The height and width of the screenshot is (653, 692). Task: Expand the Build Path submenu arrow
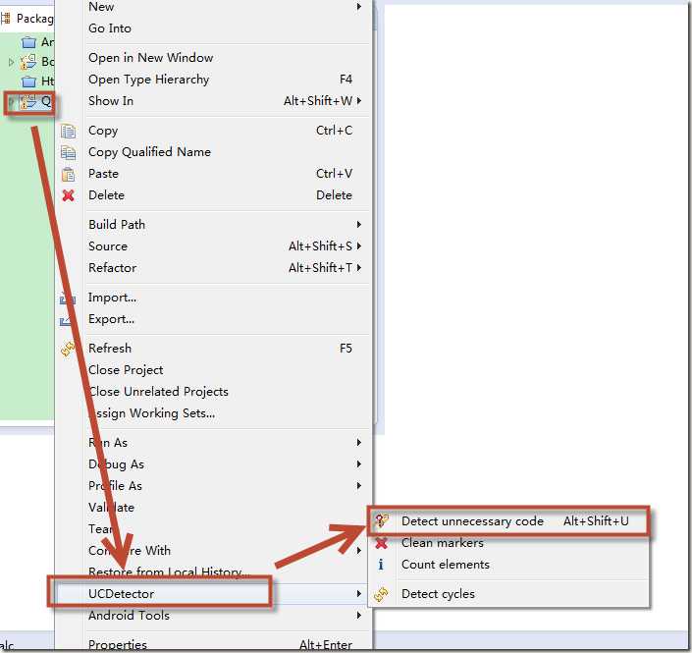[359, 225]
